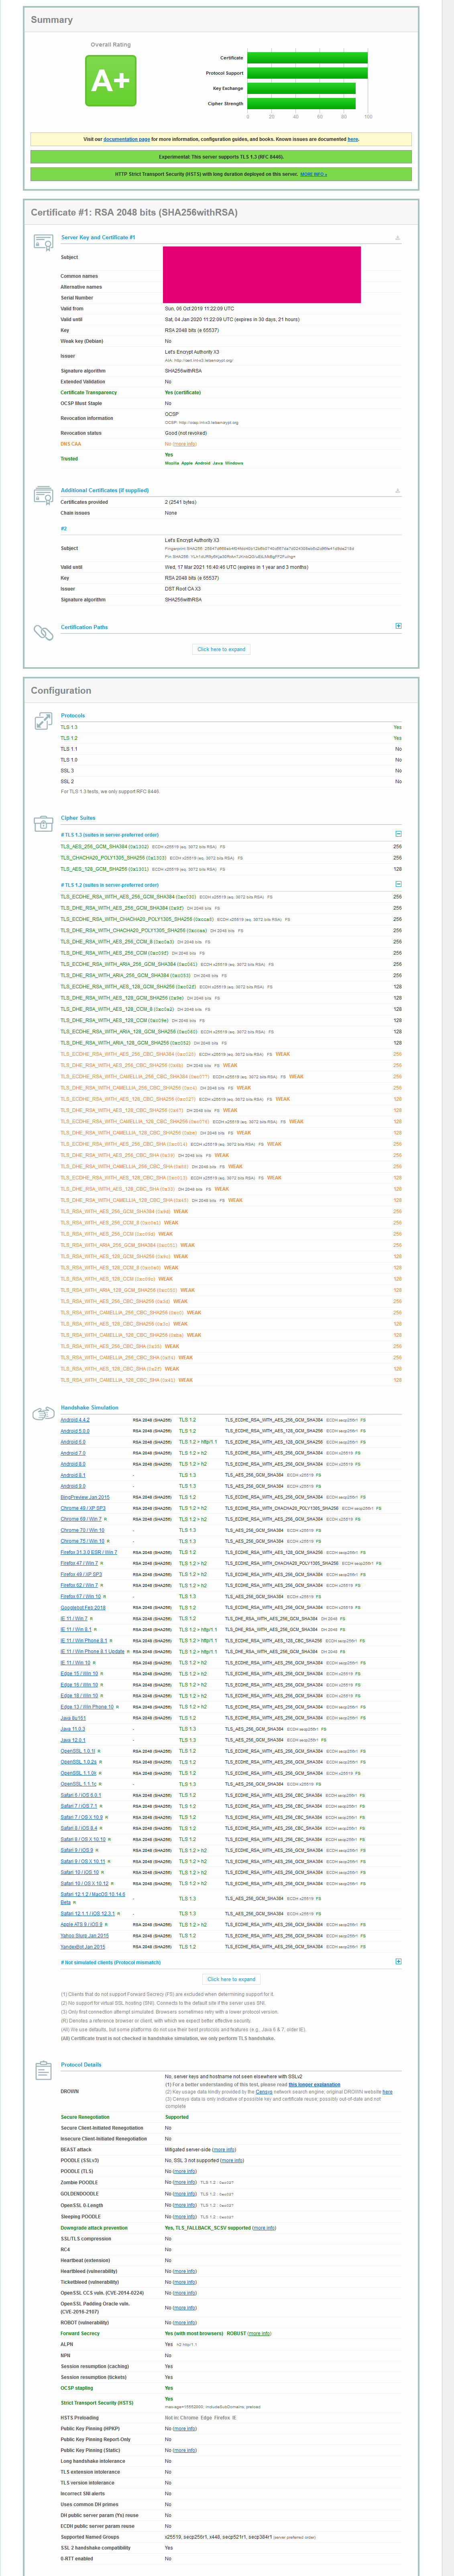Open the Edge 15 / Win 10 client link
The height and width of the screenshot is (2576, 454).
click(x=79, y=1674)
